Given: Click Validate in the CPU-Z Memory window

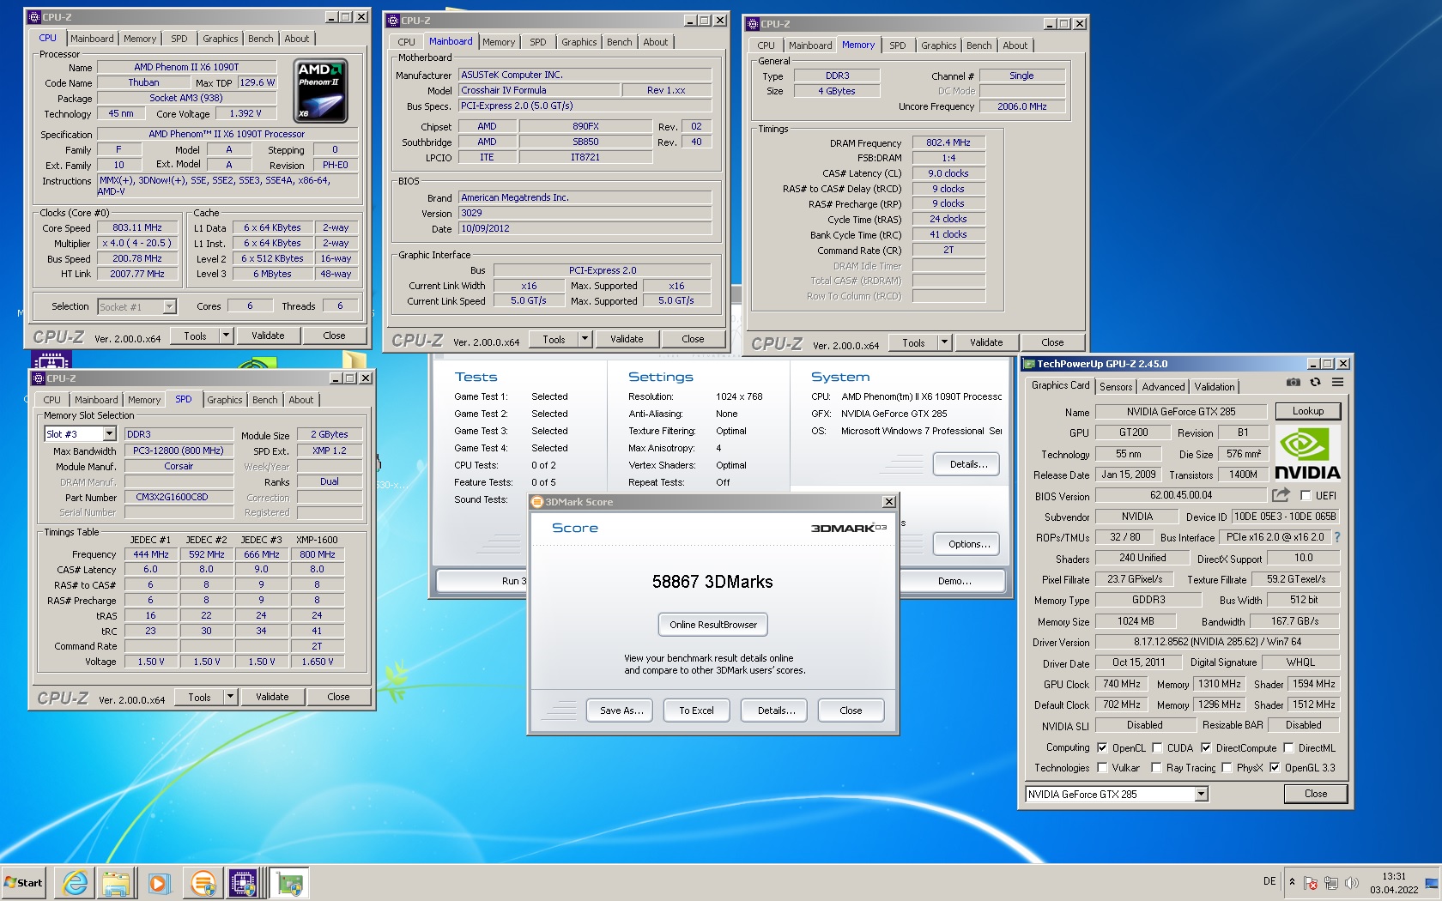Looking at the screenshot, I should (x=986, y=342).
